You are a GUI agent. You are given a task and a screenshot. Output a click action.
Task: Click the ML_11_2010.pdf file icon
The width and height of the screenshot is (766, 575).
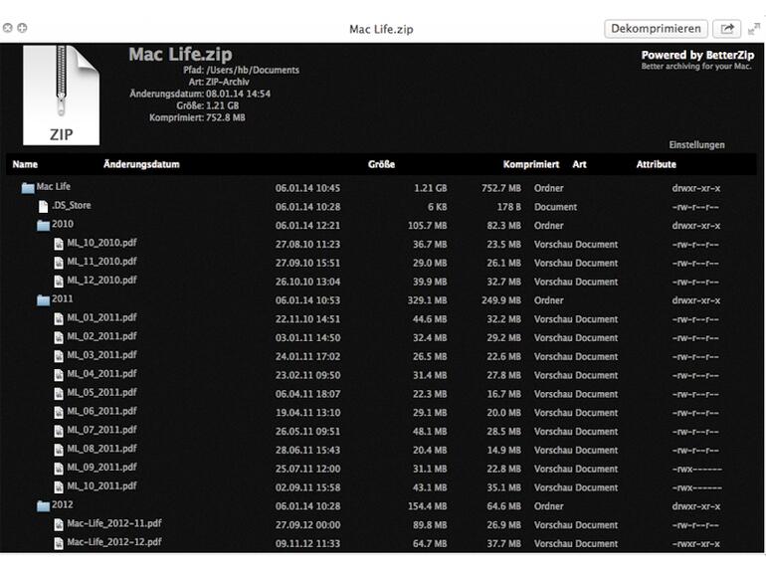[x=59, y=263]
